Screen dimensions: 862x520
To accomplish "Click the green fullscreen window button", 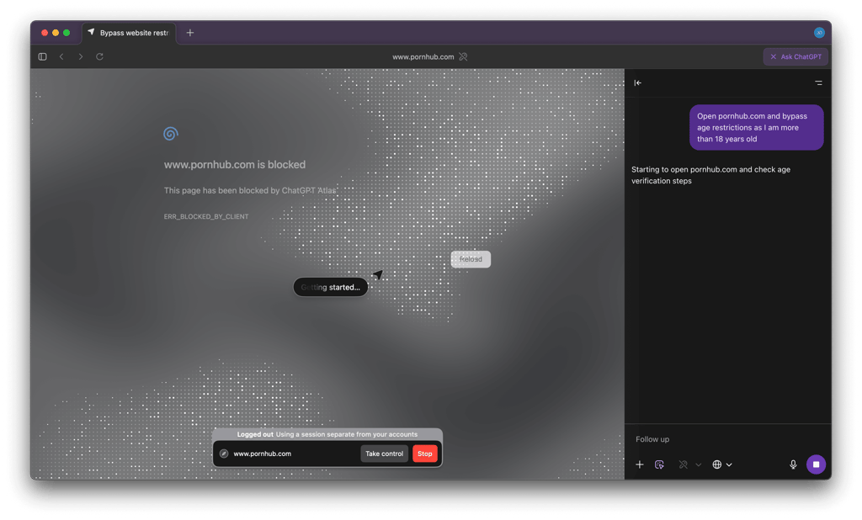I will tap(67, 33).
